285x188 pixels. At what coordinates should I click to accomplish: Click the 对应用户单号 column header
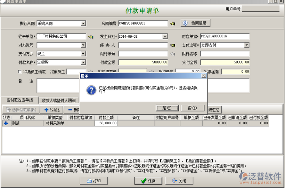point(167,118)
